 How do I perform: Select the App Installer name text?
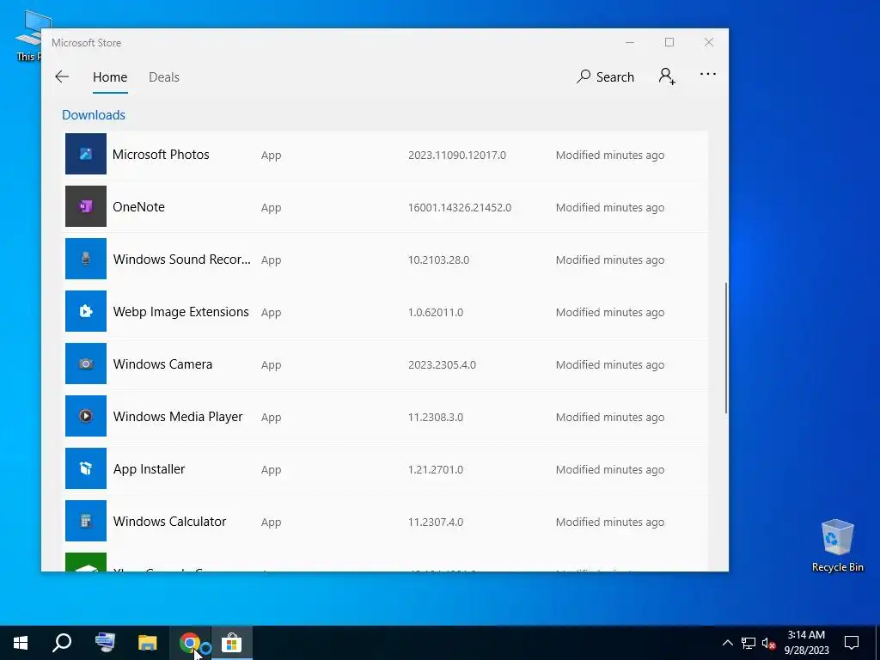tap(149, 468)
